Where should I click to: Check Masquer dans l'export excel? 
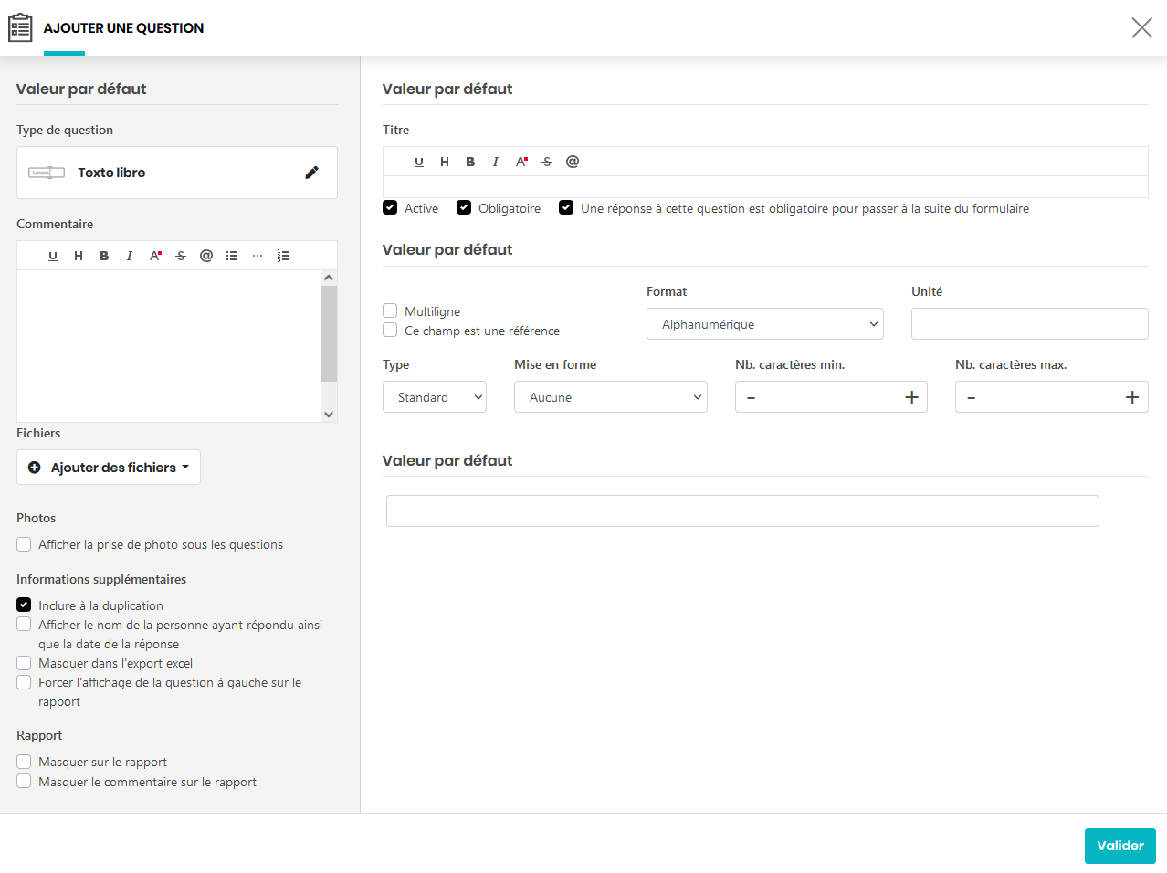pyautogui.click(x=24, y=663)
